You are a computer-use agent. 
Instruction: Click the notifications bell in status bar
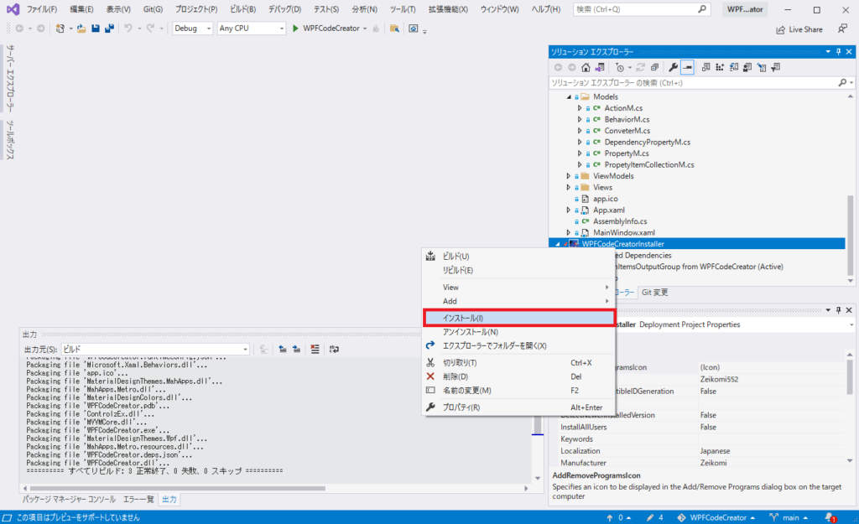coord(830,517)
